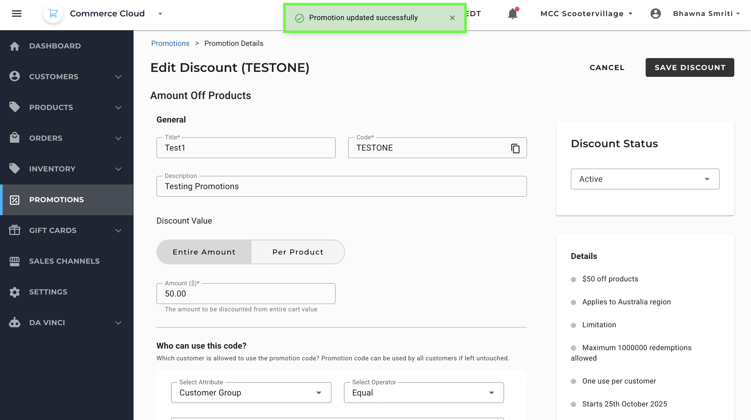The width and height of the screenshot is (751, 420).
Task: Select the Entire Amount option
Action: (x=204, y=252)
